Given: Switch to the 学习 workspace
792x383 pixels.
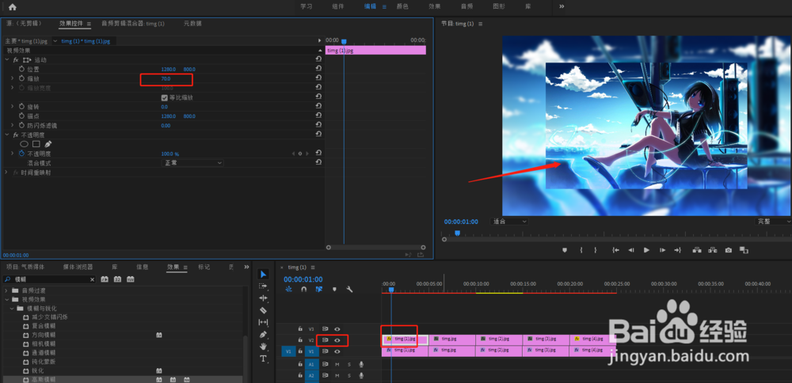Looking at the screenshot, I should coord(306,6).
